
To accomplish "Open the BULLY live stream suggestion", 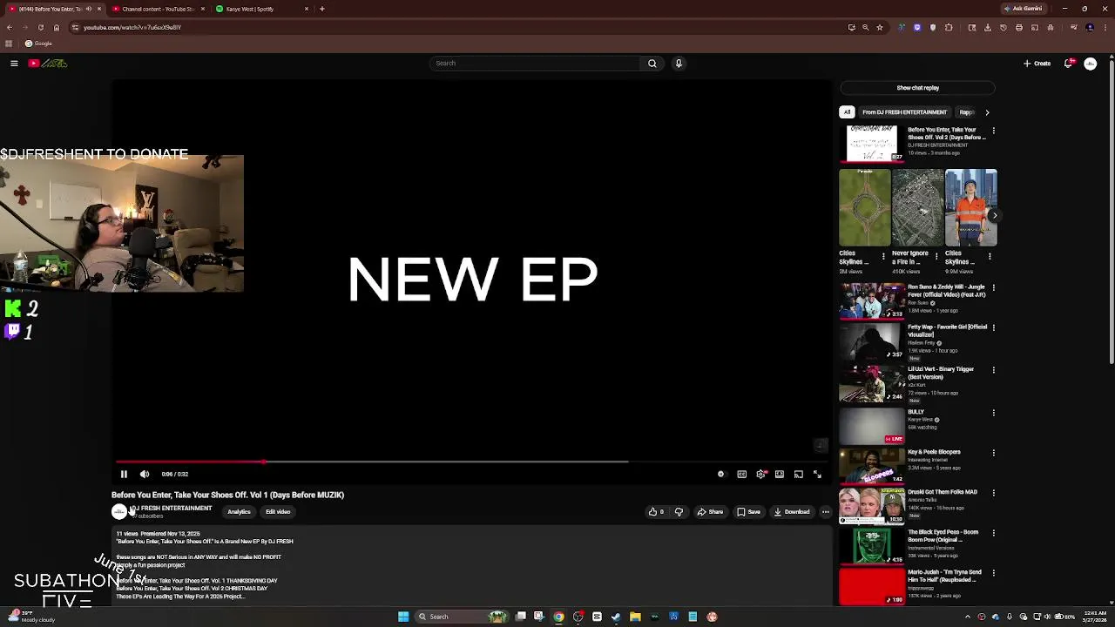I will 872,427.
